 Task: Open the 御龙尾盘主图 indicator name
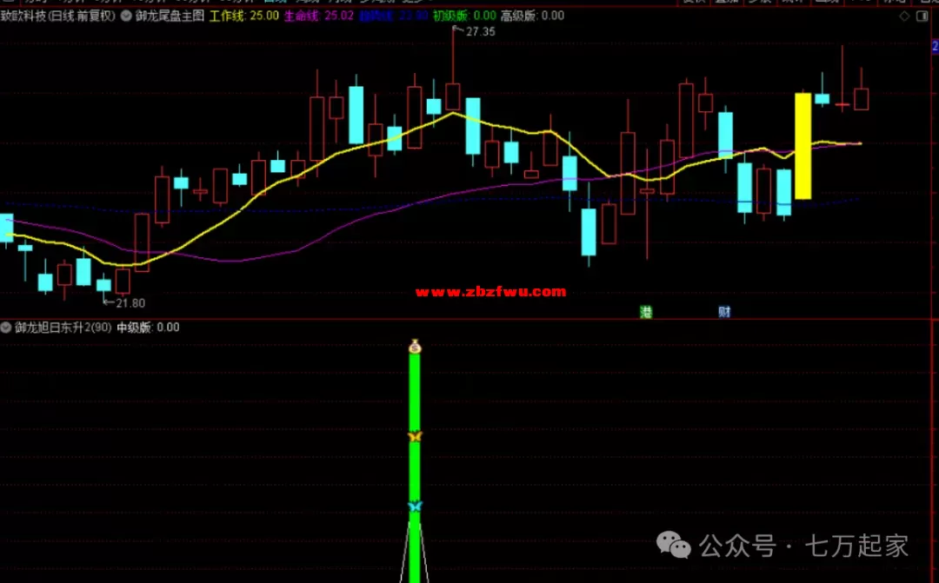click(x=170, y=17)
